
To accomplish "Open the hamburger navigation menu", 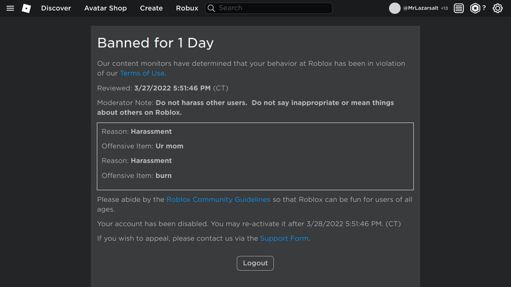I will (10, 9).
